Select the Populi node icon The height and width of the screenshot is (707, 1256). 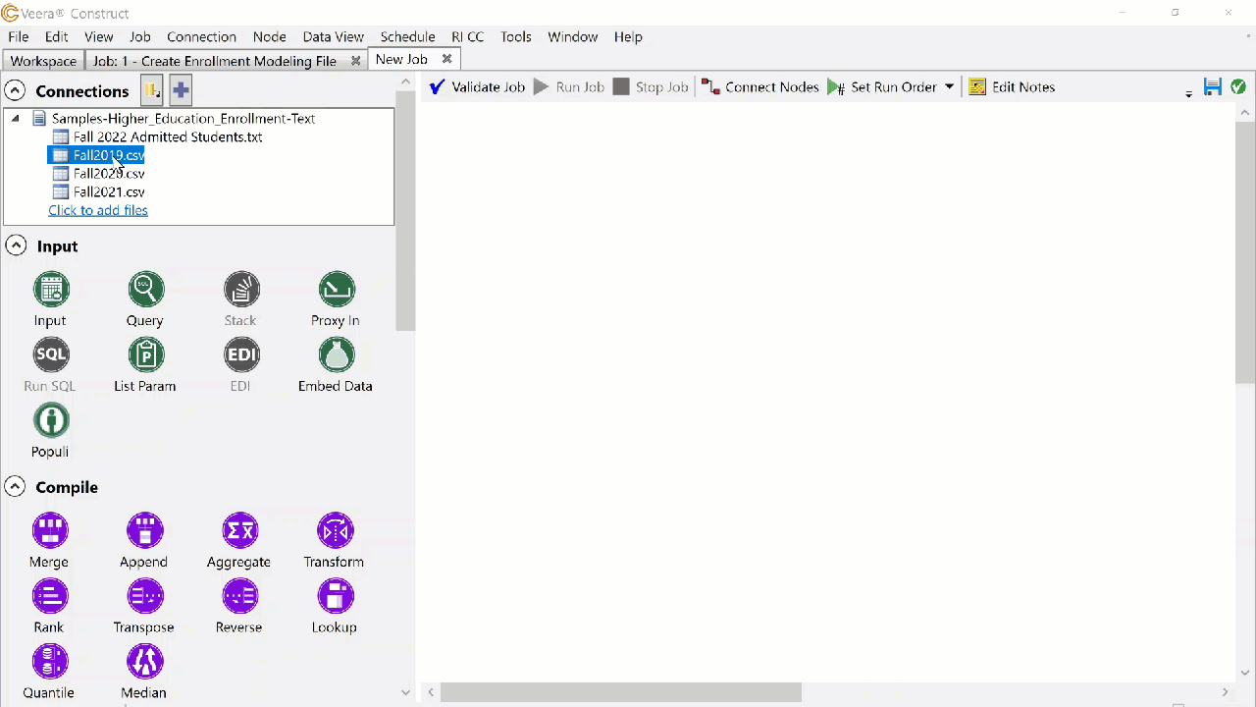(x=51, y=420)
